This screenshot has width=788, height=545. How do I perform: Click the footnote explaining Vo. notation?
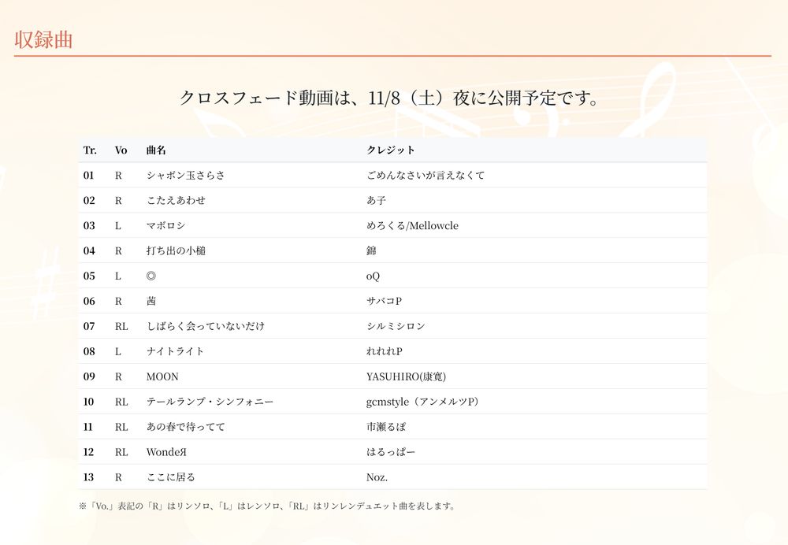[267, 506]
